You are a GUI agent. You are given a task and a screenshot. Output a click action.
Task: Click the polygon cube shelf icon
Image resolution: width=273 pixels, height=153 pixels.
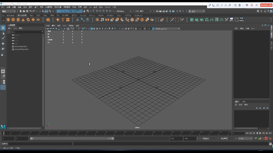click(x=13, y=20)
